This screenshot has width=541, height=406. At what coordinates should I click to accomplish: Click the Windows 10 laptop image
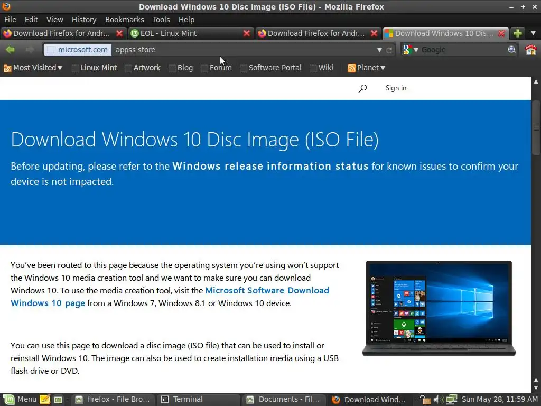(x=439, y=308)
